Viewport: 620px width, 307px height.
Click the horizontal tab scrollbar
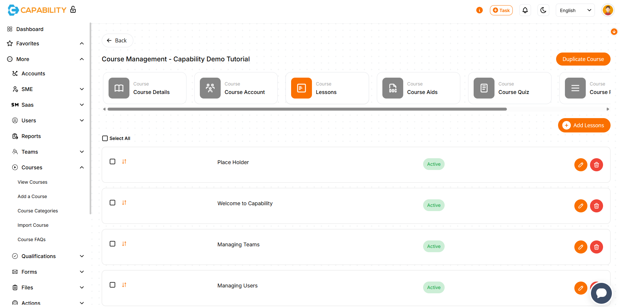pos(307,109)
